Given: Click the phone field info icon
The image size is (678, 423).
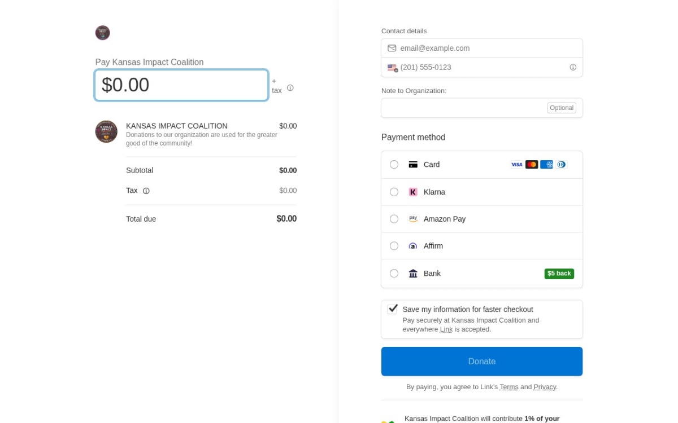Looking at the screenshot, I should pos(573,67).
